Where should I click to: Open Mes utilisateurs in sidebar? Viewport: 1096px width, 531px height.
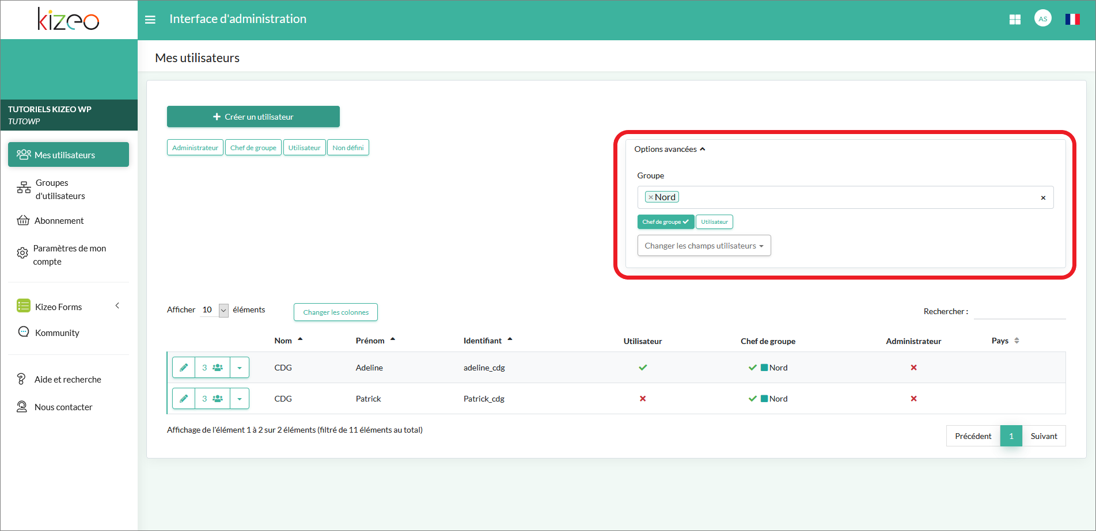(69, 155)
